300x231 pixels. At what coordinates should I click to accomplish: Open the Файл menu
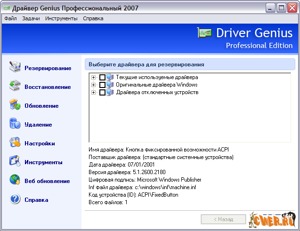point(10,18)
